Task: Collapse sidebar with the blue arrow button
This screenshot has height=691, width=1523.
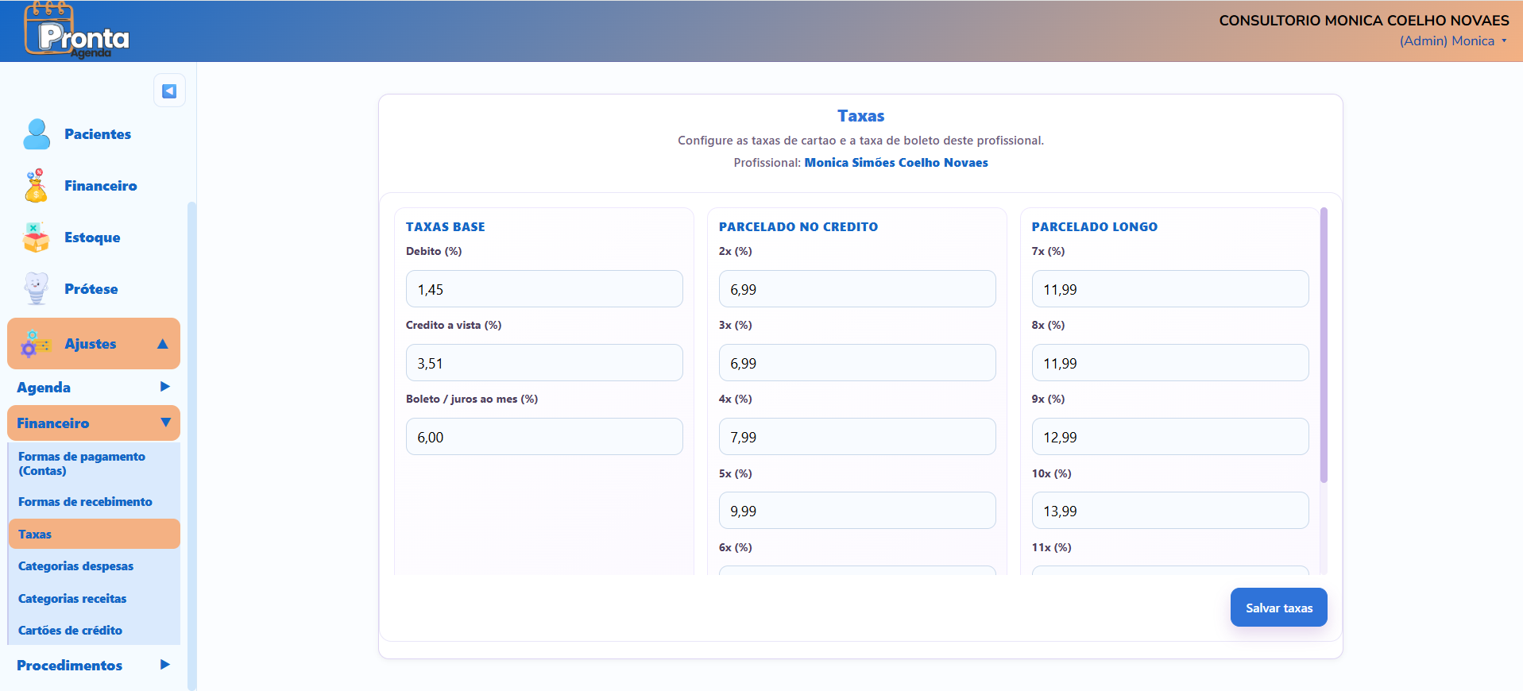Action: point(169,91)
